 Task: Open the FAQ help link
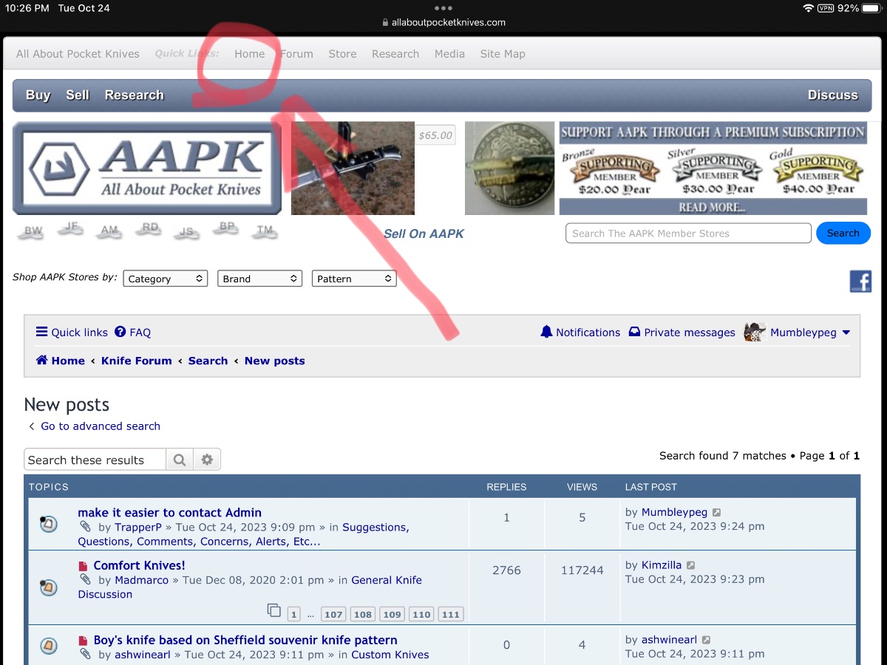pyautogui.click(x=133, y=332)
